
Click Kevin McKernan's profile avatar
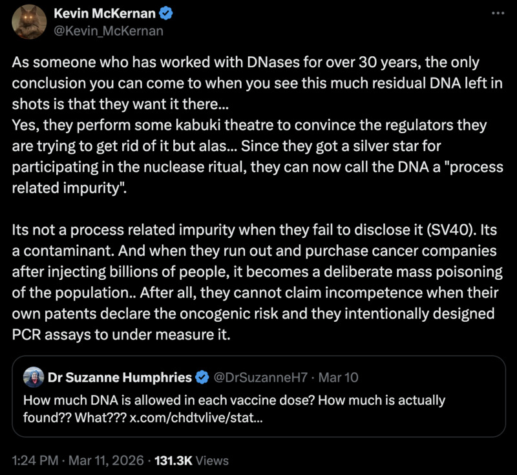29,21
